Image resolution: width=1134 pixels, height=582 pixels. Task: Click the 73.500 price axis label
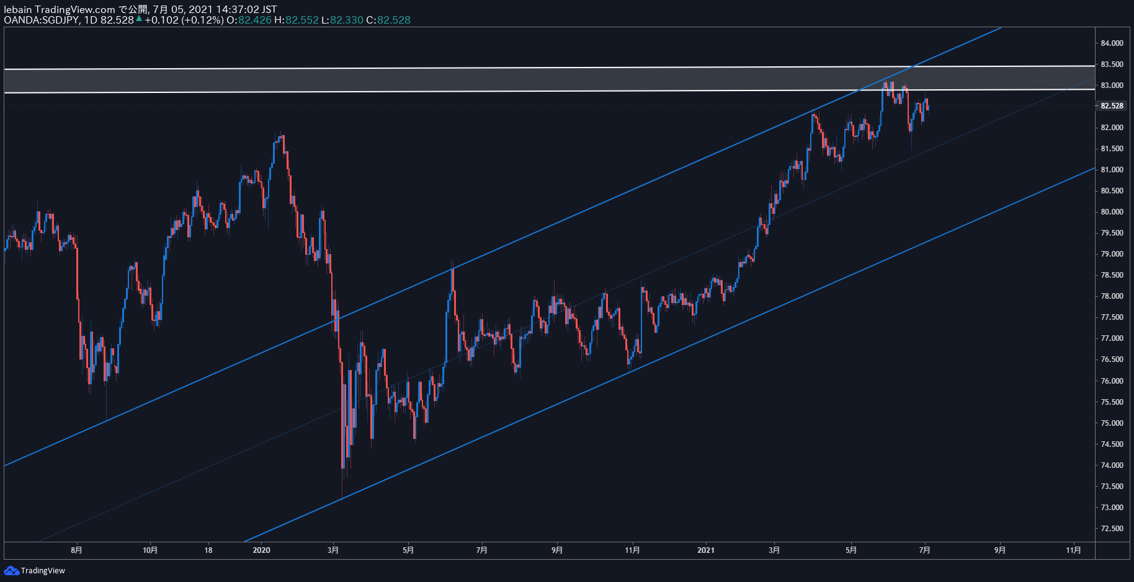coord(1112,487)
